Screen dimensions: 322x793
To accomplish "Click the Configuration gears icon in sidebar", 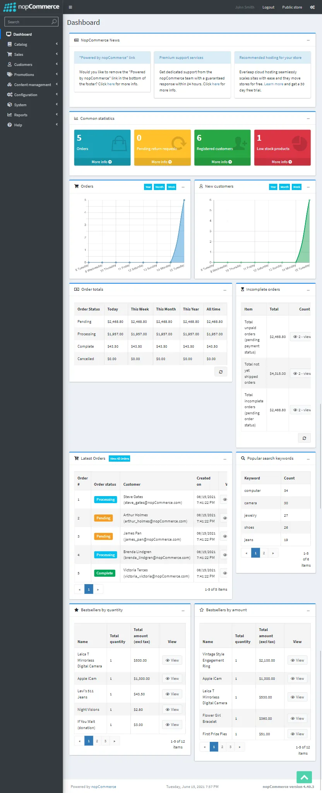I will (10, 95).
